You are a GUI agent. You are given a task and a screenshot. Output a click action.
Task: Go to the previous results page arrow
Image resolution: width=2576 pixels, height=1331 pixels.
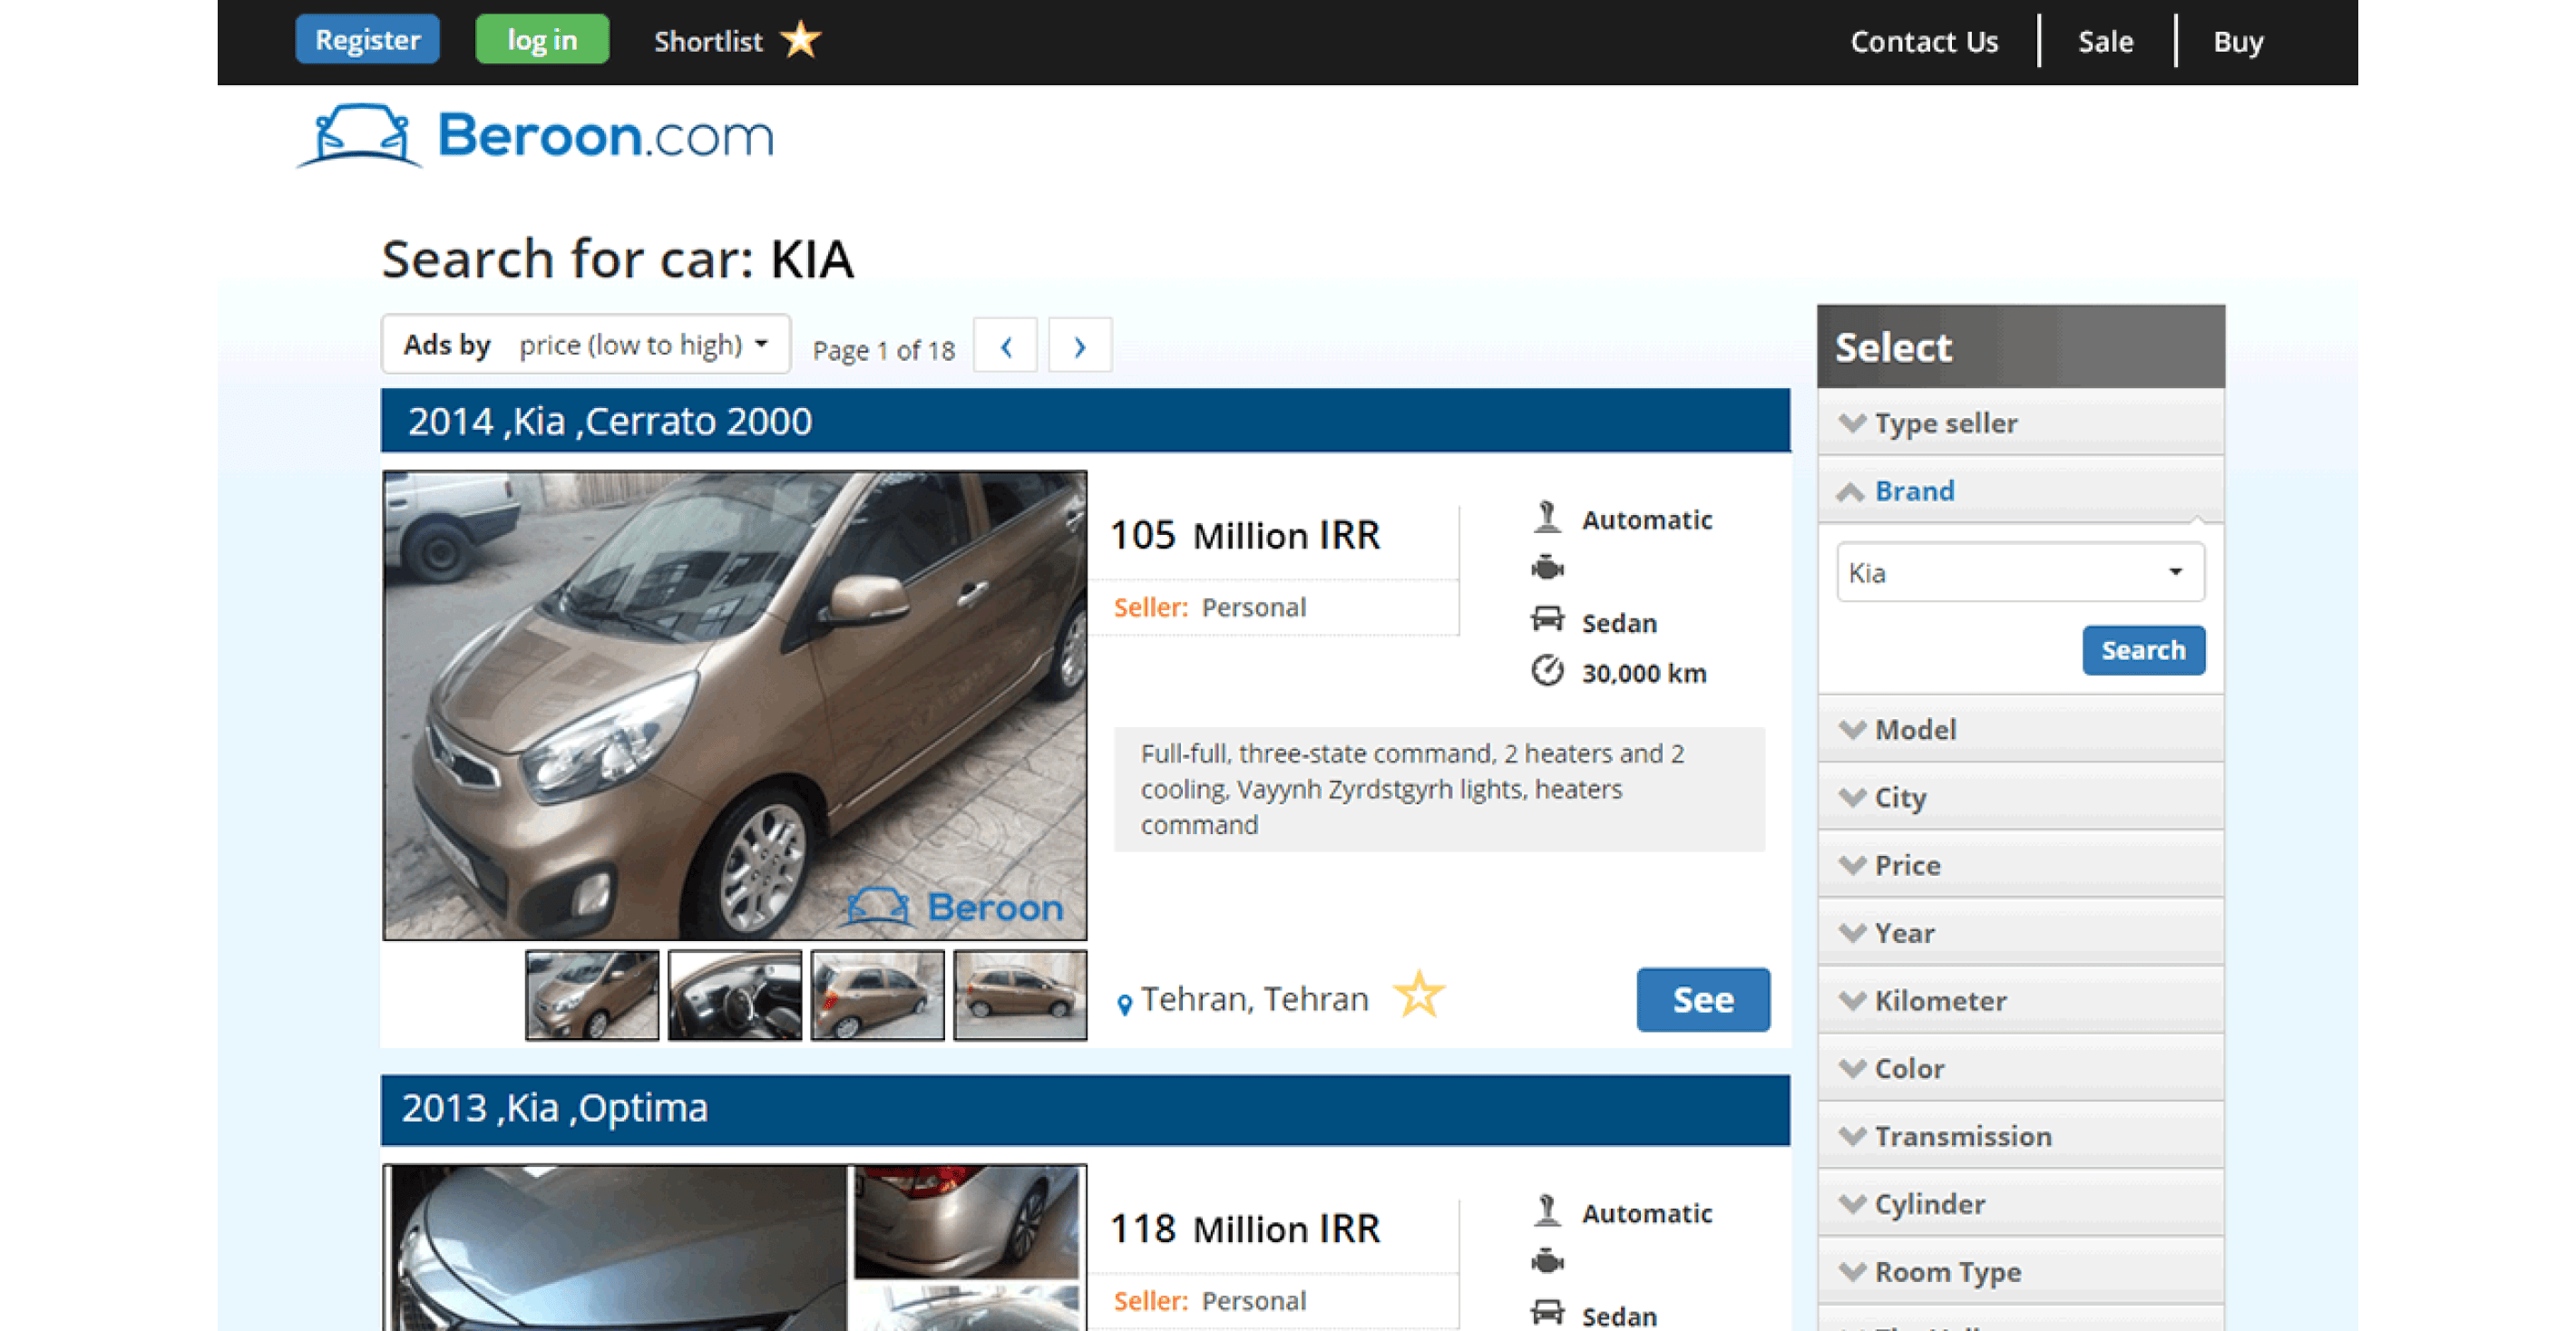pyautogui.click(x=1005, y=345)
